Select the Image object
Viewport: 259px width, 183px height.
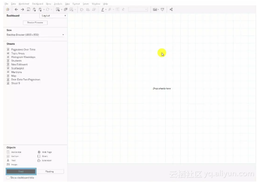(12, 164)
